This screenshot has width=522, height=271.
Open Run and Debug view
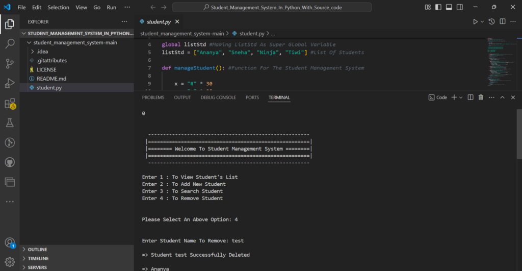tap(10, 83)
